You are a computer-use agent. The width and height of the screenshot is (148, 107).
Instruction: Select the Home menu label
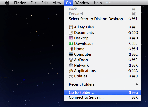[79, 49]
